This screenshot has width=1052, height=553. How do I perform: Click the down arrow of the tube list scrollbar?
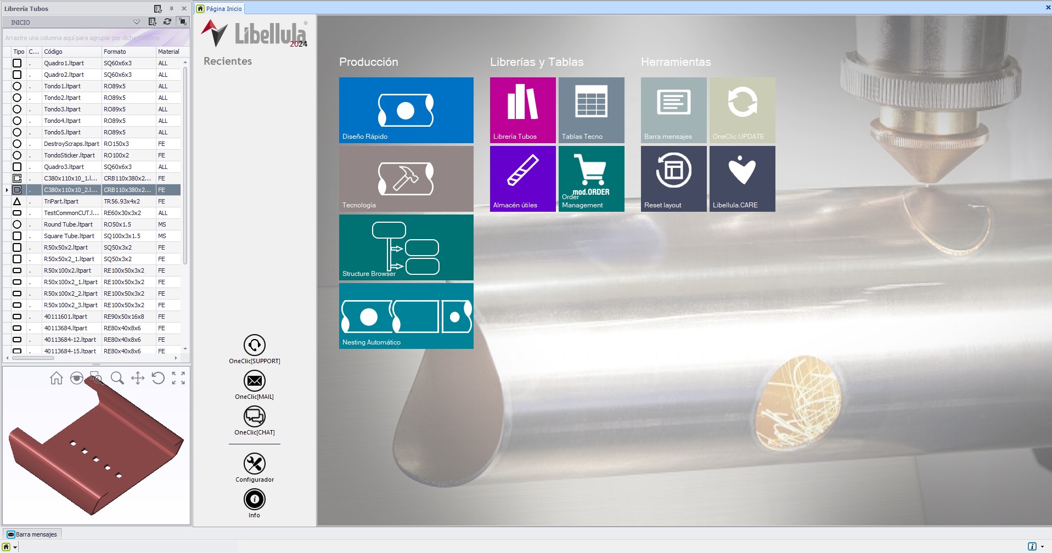pyautogui.click(x=185, y=349)
